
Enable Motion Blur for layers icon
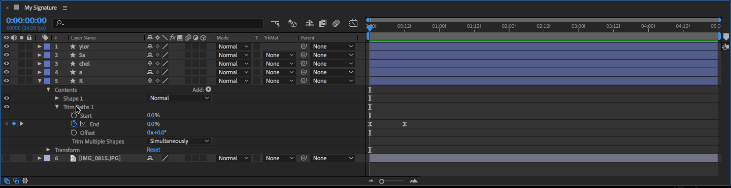point(336,23)
